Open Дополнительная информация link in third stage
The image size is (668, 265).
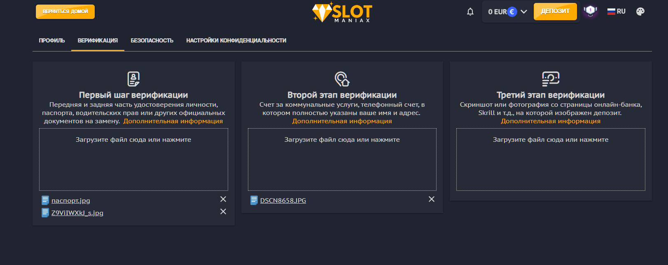[x=551, y=121]
